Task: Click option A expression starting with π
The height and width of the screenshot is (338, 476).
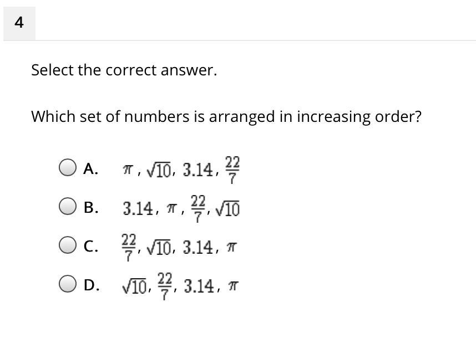Action: tap(181, 170)
